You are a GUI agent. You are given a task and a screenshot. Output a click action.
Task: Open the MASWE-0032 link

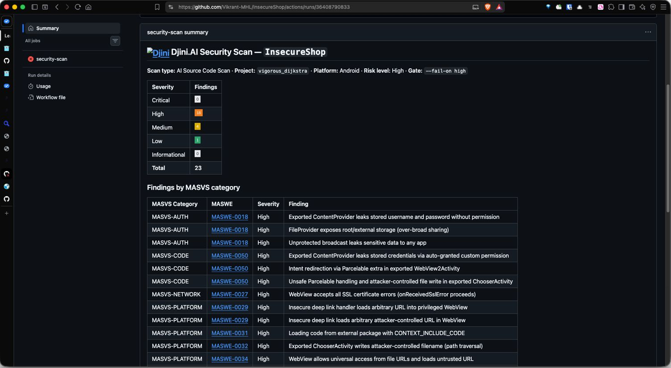pos(229,346)
